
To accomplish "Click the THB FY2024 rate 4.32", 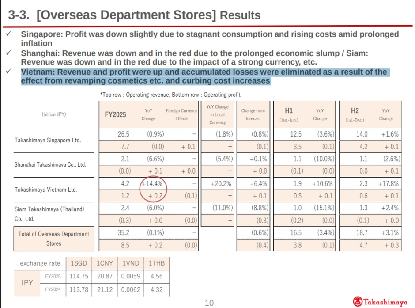I will (157, 289).
